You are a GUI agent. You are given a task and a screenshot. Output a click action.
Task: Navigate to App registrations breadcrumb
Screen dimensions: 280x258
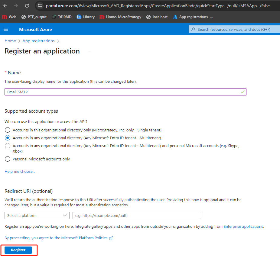[38, 41]
